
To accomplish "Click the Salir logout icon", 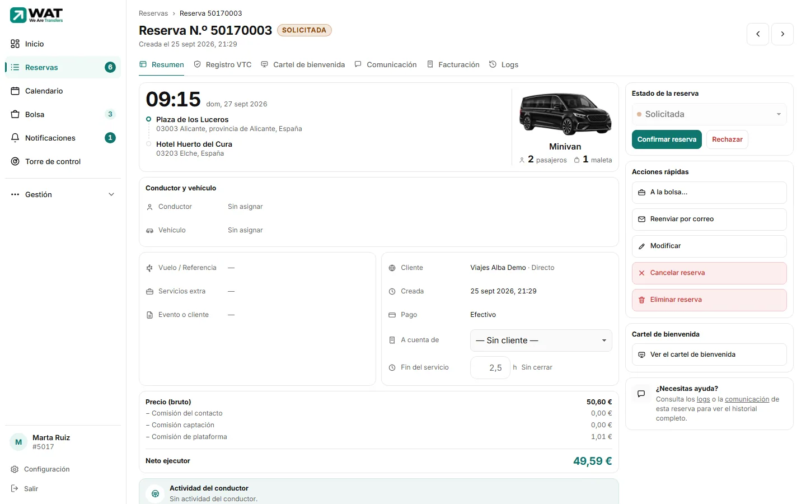I will click(x=15, y=489).
